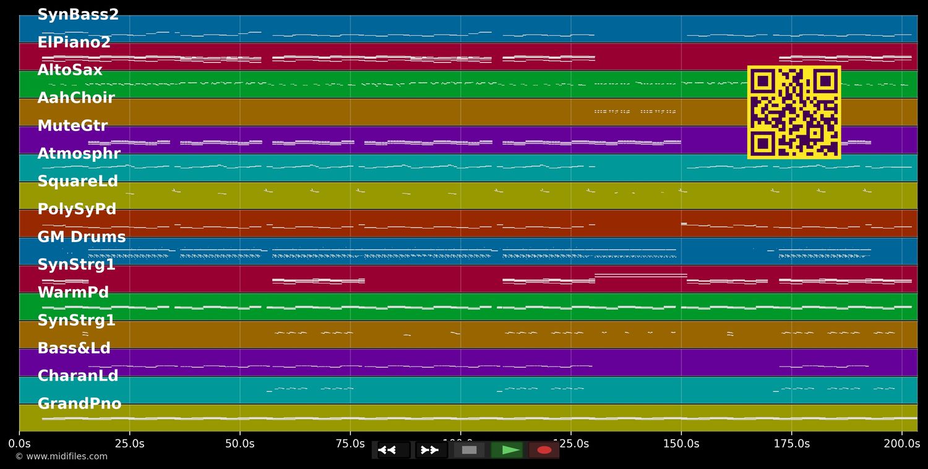The image size is (928, 469).
Task: Open the www.midifiles.com copyright link
Action: pos(61,457)
